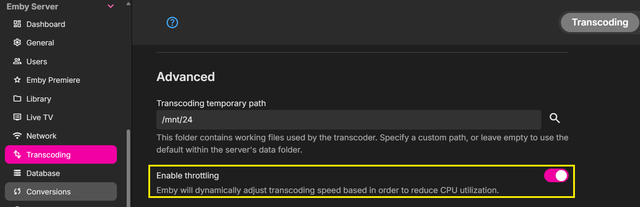
Task: Browse for transcoding path with magnifier
Action: (555, 118)
